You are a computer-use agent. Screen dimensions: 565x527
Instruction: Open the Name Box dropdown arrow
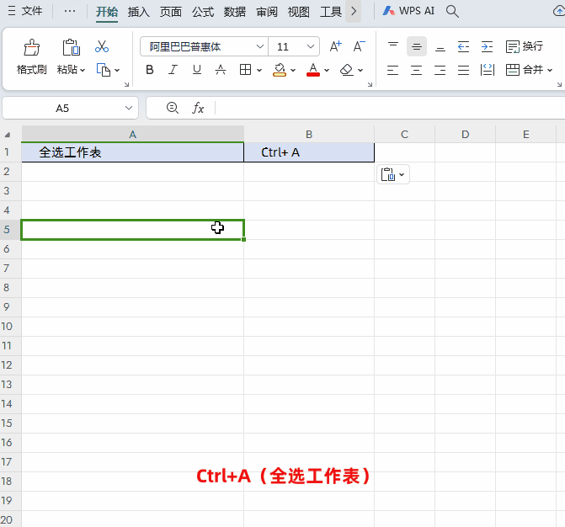click(129, 108)
